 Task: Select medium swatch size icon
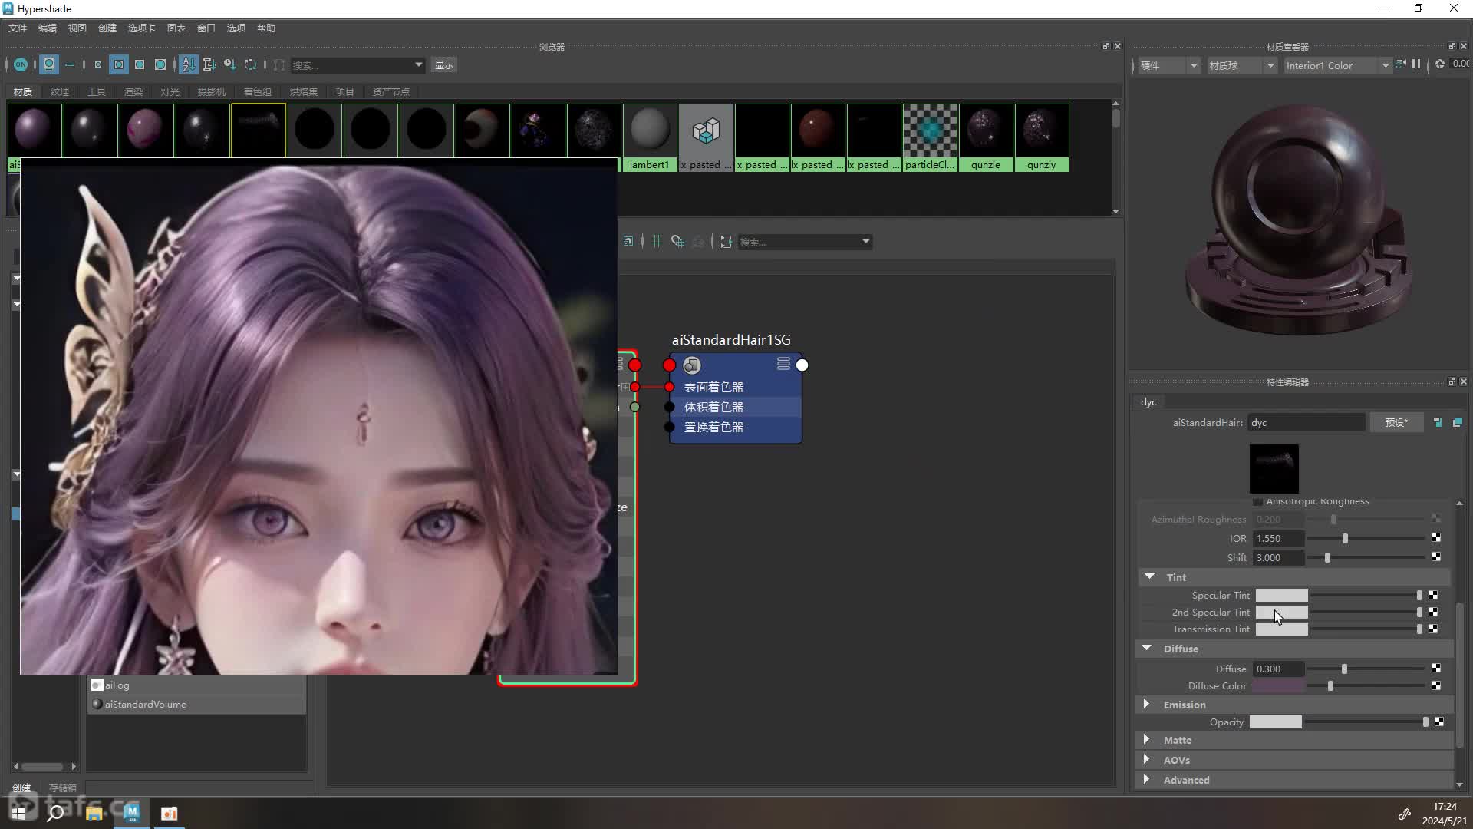(119, 64)
